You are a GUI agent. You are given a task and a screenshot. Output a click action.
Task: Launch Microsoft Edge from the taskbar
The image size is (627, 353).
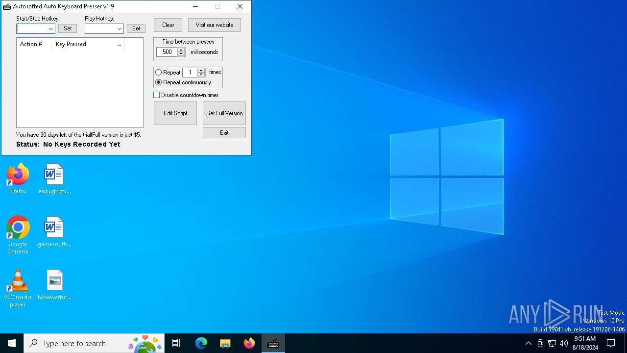point(201,343)
